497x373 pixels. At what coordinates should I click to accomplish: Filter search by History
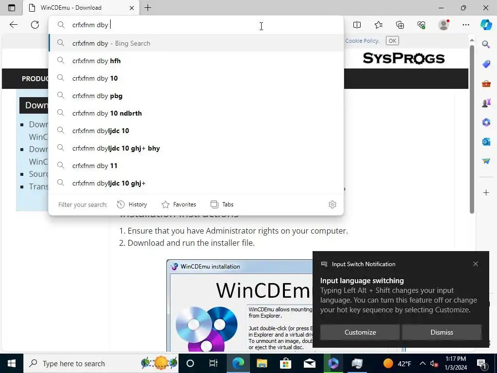click(x=132, y=204)
